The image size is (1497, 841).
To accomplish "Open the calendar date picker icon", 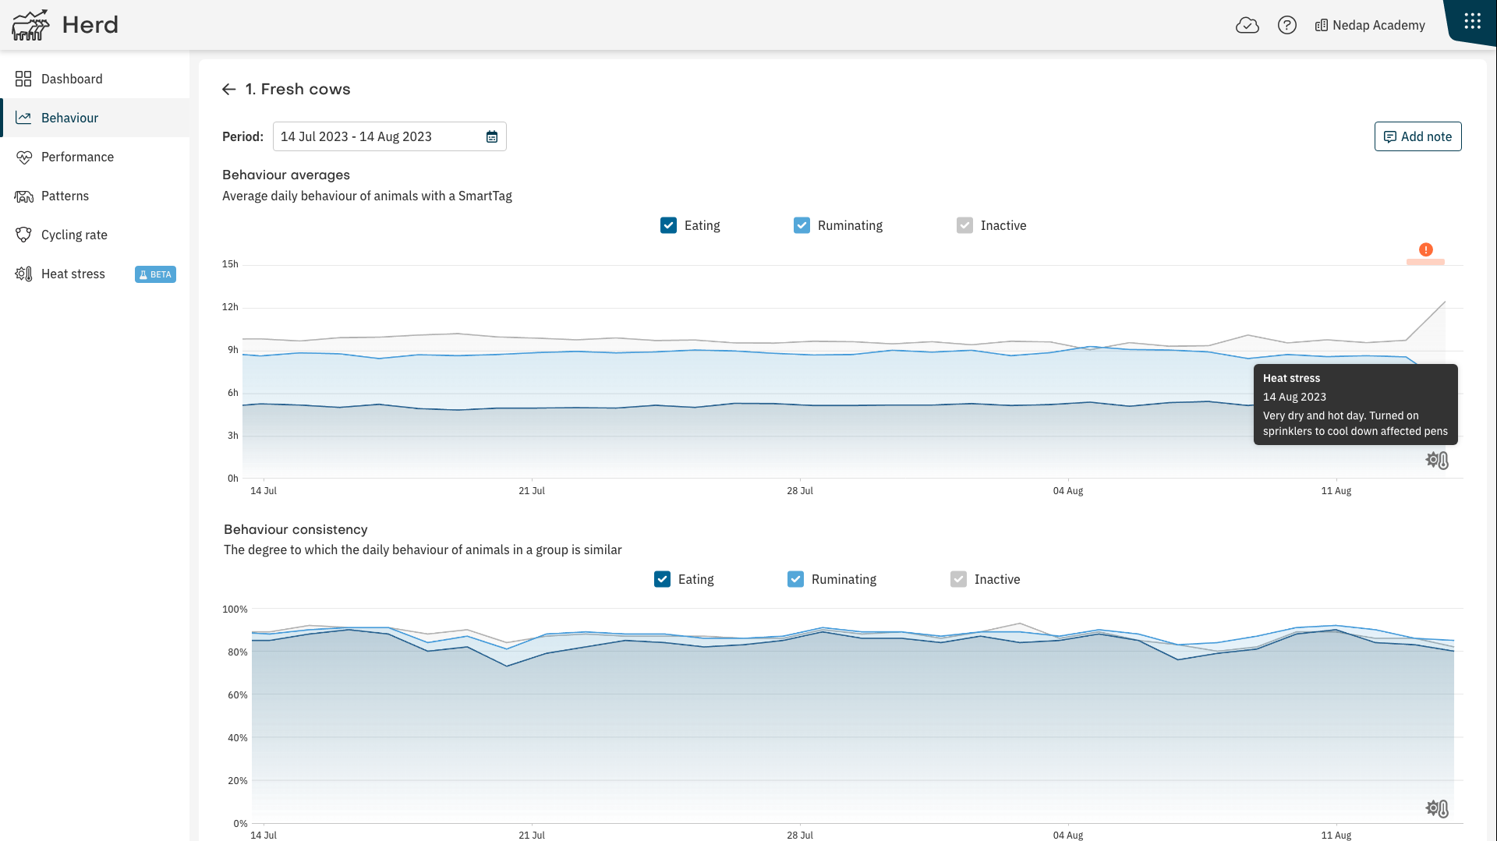I will tap(492, 137).
